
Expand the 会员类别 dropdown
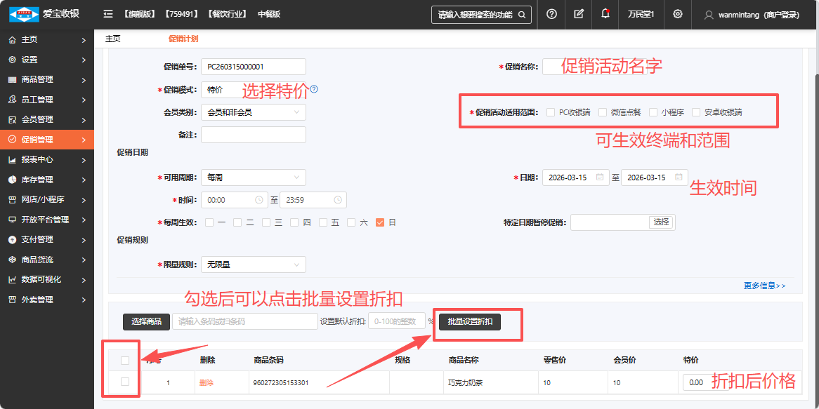pos(253,112)
